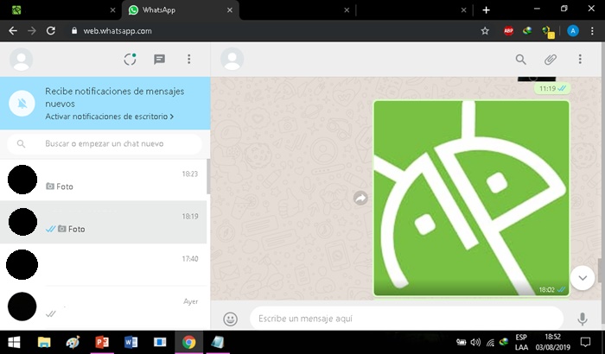Viewport: 605px width, 354px height.
Task: Attach a file using the paperclip icon
Action: point(551,60)
